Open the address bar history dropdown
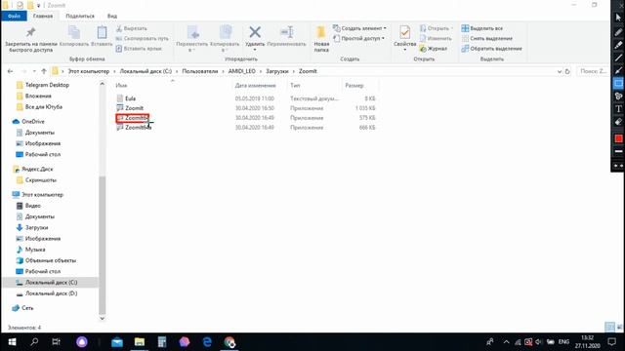Image resolution: width=625 pixels, height=351 pixels. click(559, 71)
